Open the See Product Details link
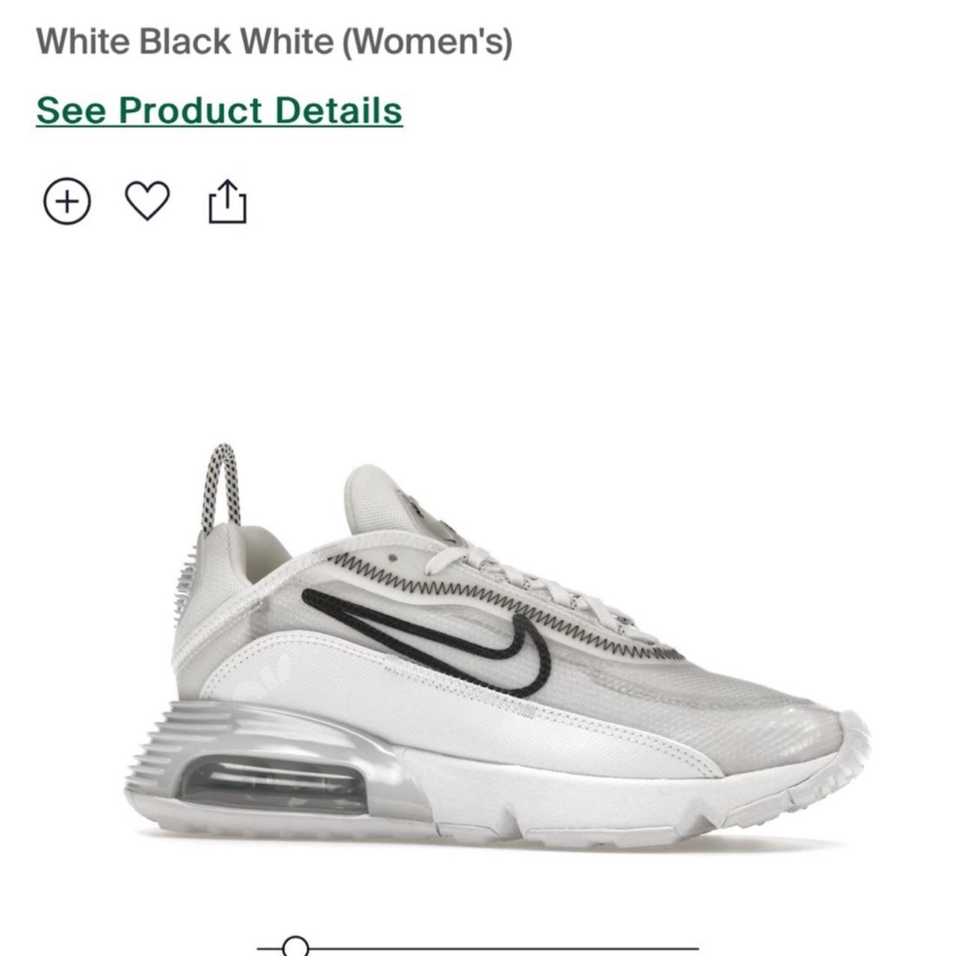 click(220, 111)
